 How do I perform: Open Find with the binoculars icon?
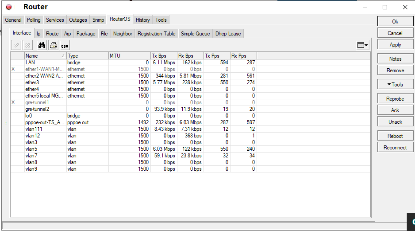(x=42, y=45)
